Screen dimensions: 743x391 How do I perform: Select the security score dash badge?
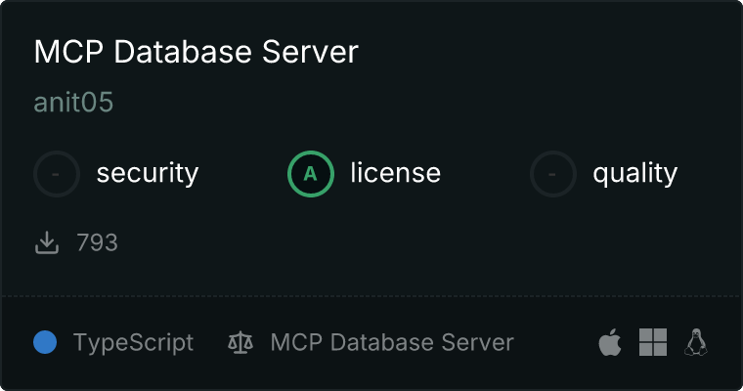click(57, 174)
